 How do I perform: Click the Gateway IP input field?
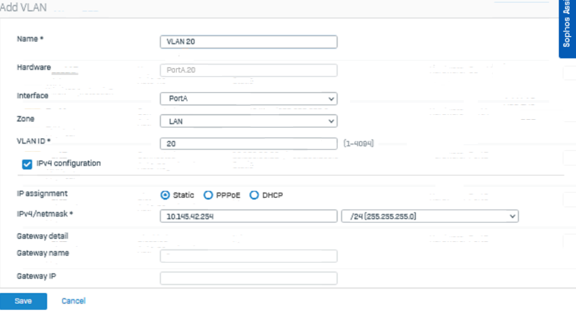pos(249,278)
